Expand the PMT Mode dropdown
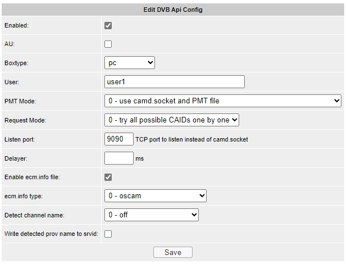The image size is (347, 264). tap(223, 101)
